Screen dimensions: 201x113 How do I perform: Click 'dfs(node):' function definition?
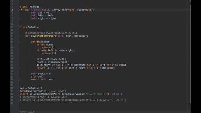(43, 42)
